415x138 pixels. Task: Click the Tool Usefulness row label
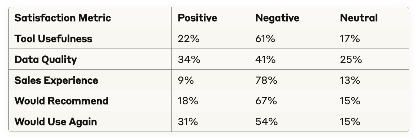point(54,38)
